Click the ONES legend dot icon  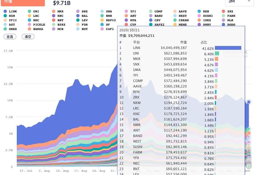point(5,29)
